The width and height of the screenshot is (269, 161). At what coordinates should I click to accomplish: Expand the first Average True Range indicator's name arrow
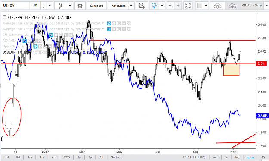click(x=103, y=23)
